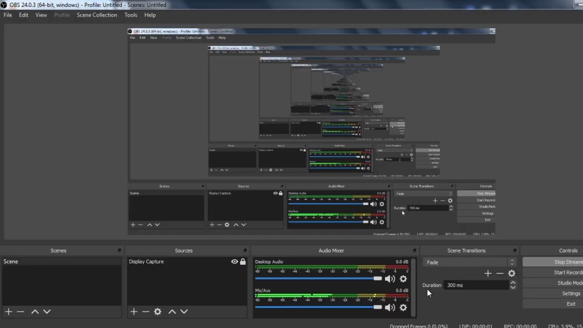
Task: Toggle the lock on Display Capture source
Action: click(243, 261)
